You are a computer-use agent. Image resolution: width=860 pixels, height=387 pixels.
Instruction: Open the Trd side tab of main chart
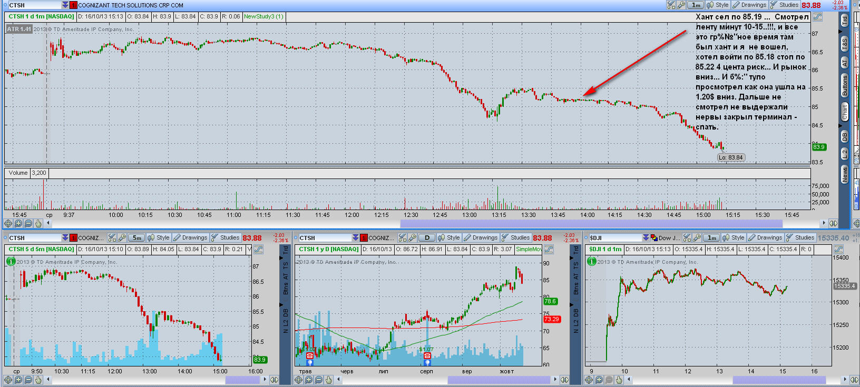pos(845,21)
